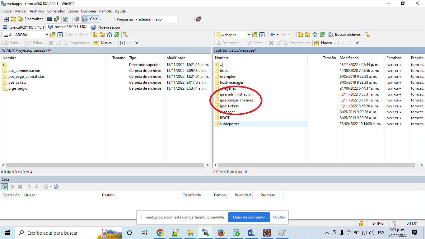Image resolution: width=425 pixels, height=239 pixels.
Task: Refresh the local panel directory listing
Action: coord(117,35)
